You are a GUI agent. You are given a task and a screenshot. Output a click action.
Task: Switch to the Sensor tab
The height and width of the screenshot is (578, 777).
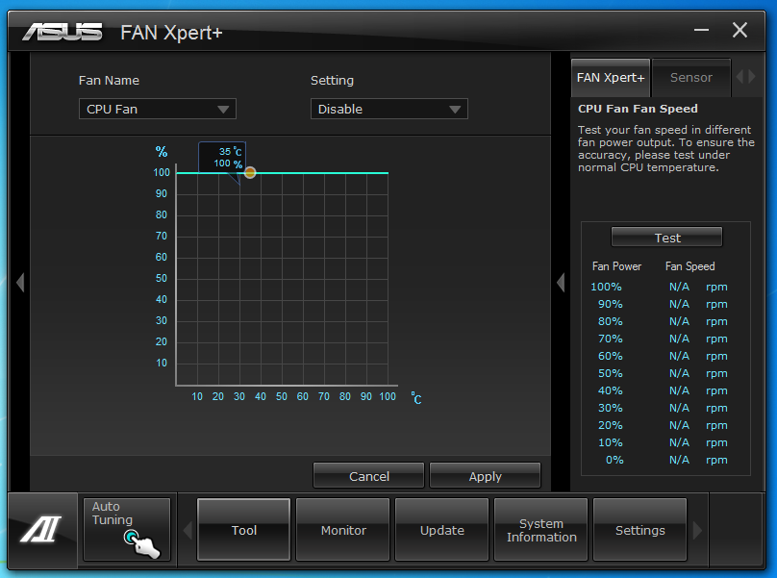pyautogui.click(x=691, y=78)
